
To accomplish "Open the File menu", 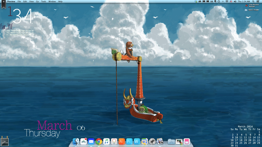I will point(19,2).
